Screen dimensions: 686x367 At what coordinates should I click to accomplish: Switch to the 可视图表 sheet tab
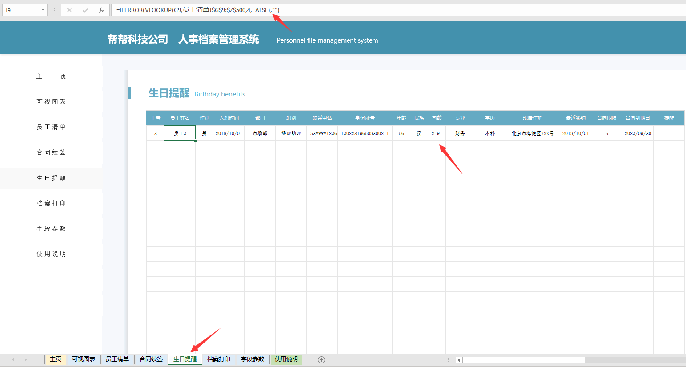tap(84, 359)
